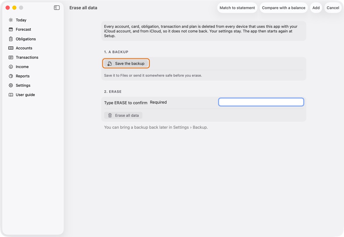Screen dimensions: 344x237
Task: Toggle the sidebar panel icon
Action: point(57,8)
